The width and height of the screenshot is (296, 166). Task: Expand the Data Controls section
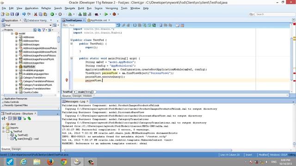[3, 102]
